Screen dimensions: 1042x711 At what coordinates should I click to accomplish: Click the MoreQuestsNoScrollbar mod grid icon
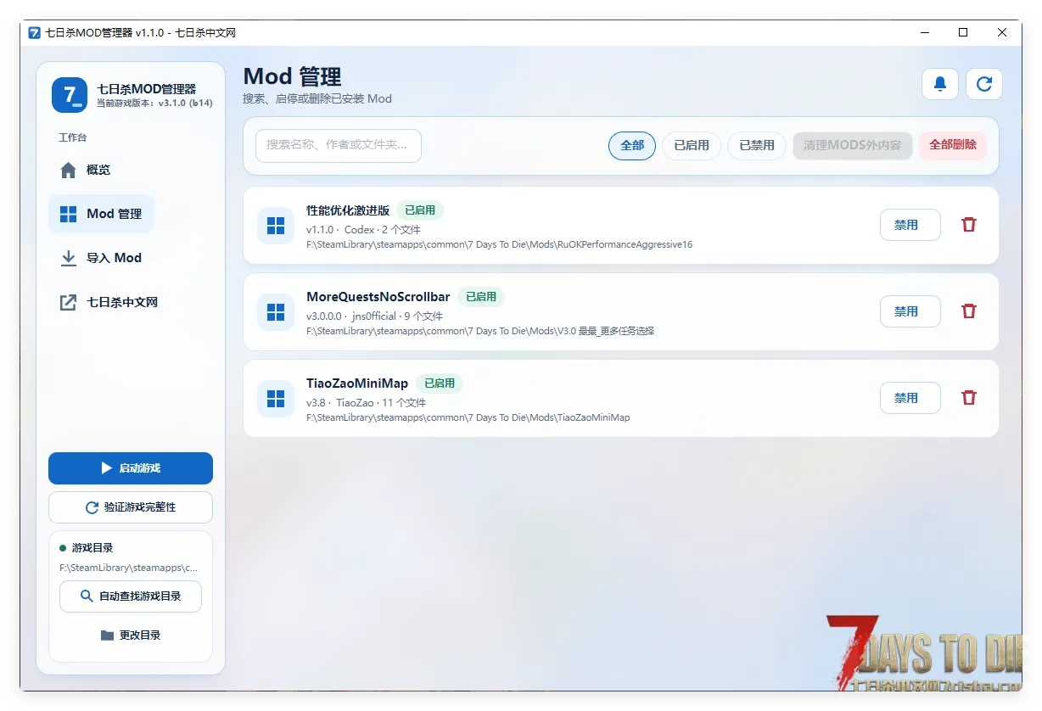pos(276,312)
